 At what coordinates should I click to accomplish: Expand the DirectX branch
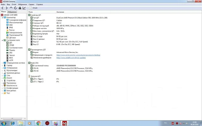pos(2,78)
